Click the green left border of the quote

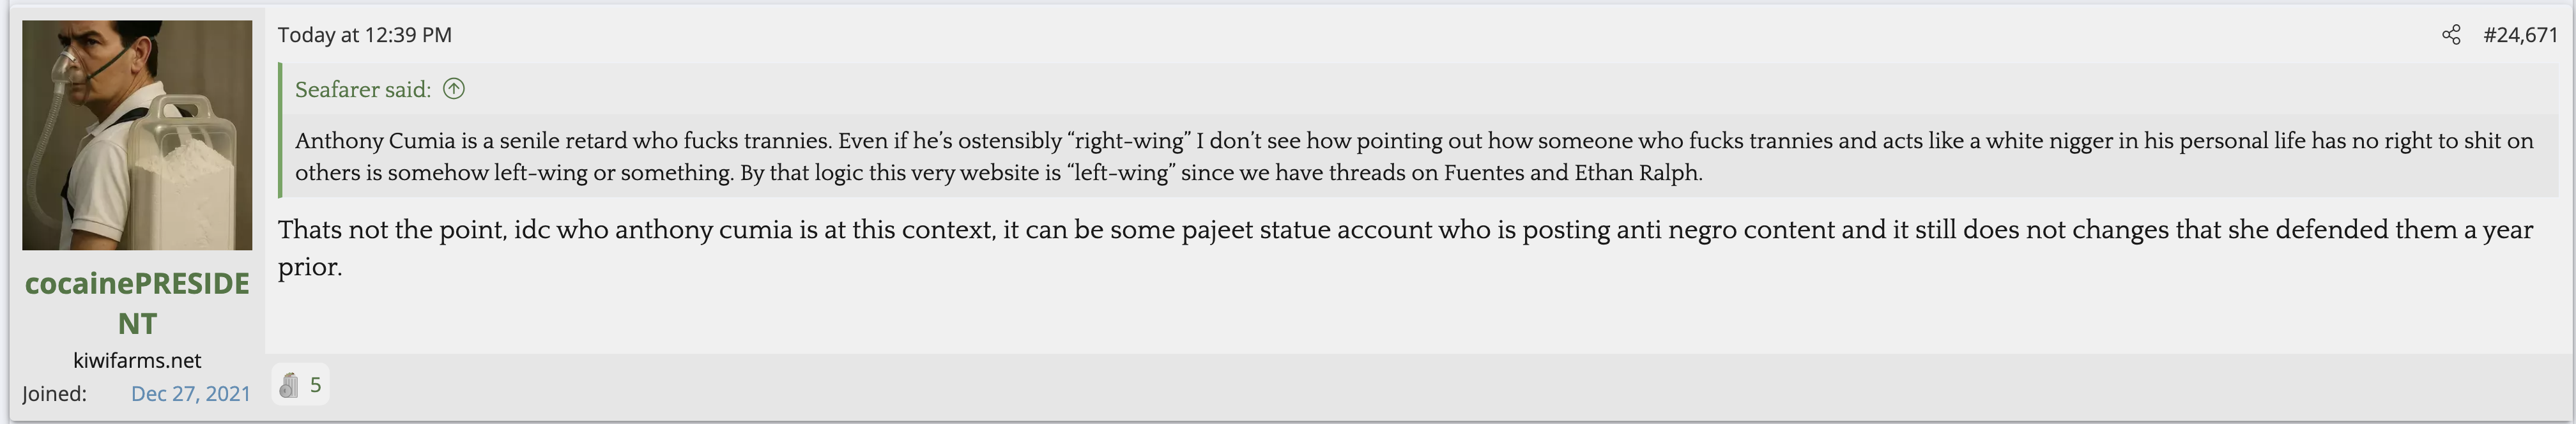click(x=281, y=130)
